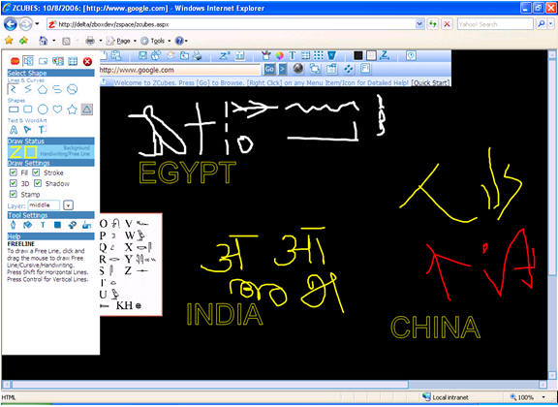Click the print icon in ZCubes toolbar
Viewport: 558px width, 407px height.
tap(198, 55)
